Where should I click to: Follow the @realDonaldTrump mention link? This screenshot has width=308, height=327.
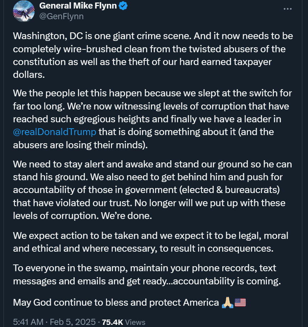coord(54,132)
